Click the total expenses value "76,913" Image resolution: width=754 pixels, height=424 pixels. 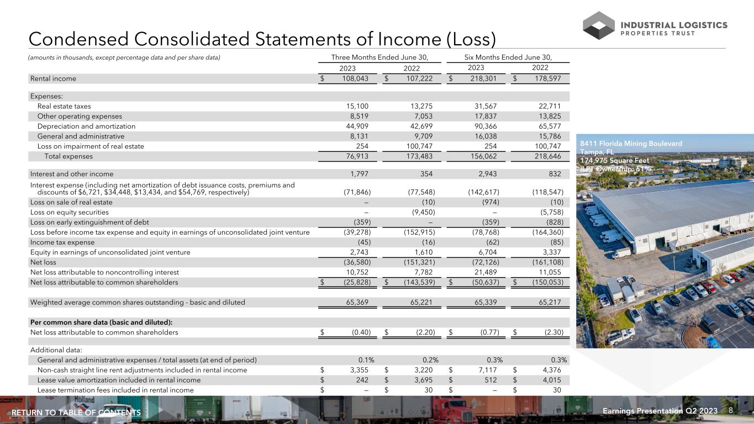(x=358, y=156)
